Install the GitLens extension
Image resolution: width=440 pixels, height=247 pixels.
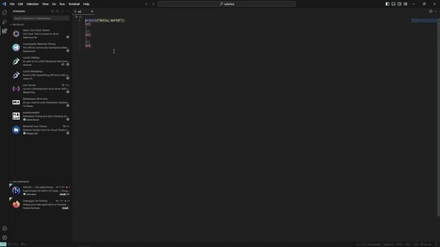[x=63, y=194]
